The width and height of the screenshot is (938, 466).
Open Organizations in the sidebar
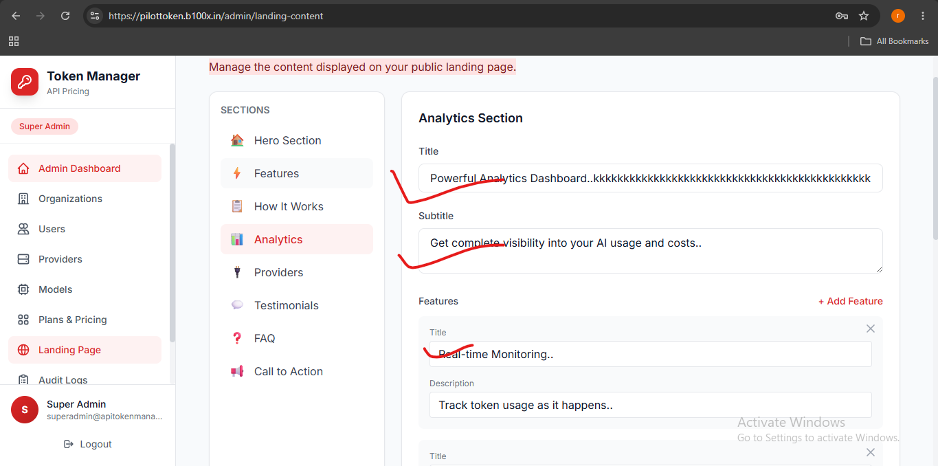point(85,199)
